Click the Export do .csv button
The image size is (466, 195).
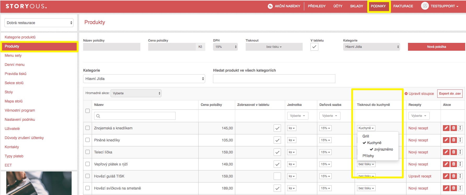(x=450, y=94)
